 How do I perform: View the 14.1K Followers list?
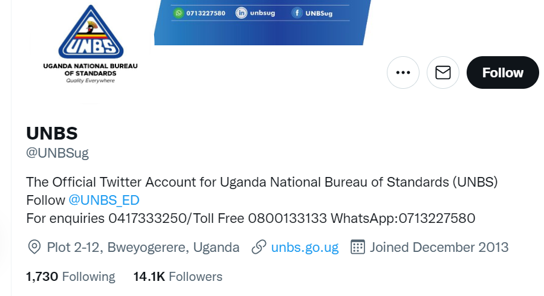click(178, 277)
